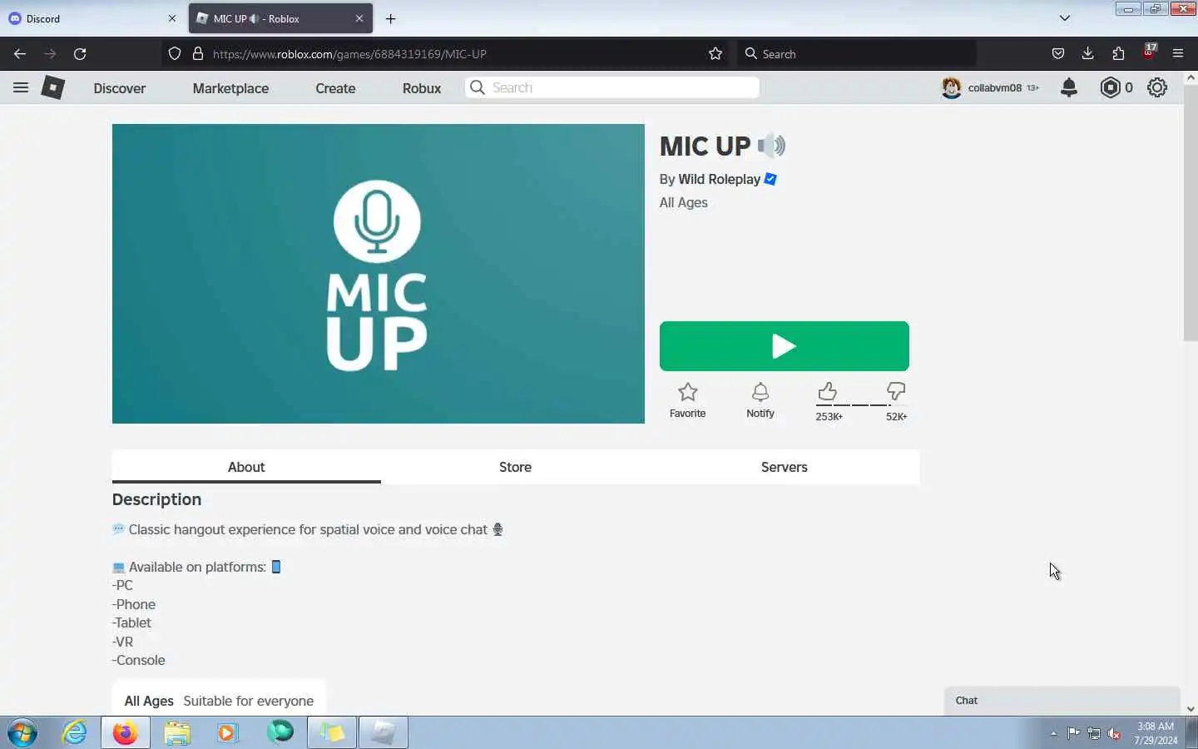Click the collabvm08 avatar picture
1198x749 pixels.
coord(952,87)
